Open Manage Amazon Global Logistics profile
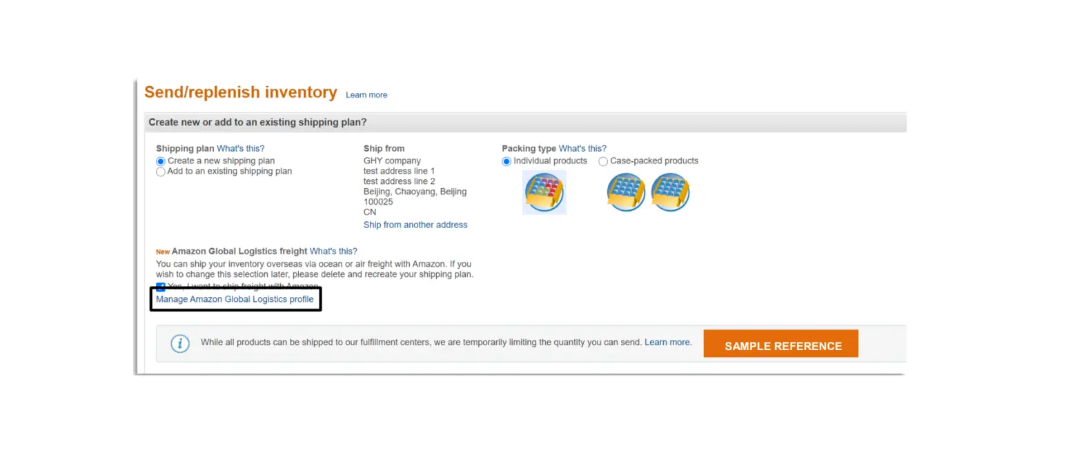 (x=235, y=299)
